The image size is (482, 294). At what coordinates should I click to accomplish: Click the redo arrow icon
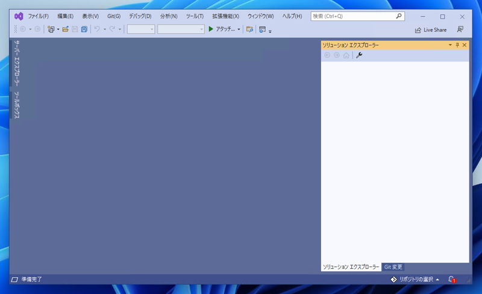tap(113, 29)
